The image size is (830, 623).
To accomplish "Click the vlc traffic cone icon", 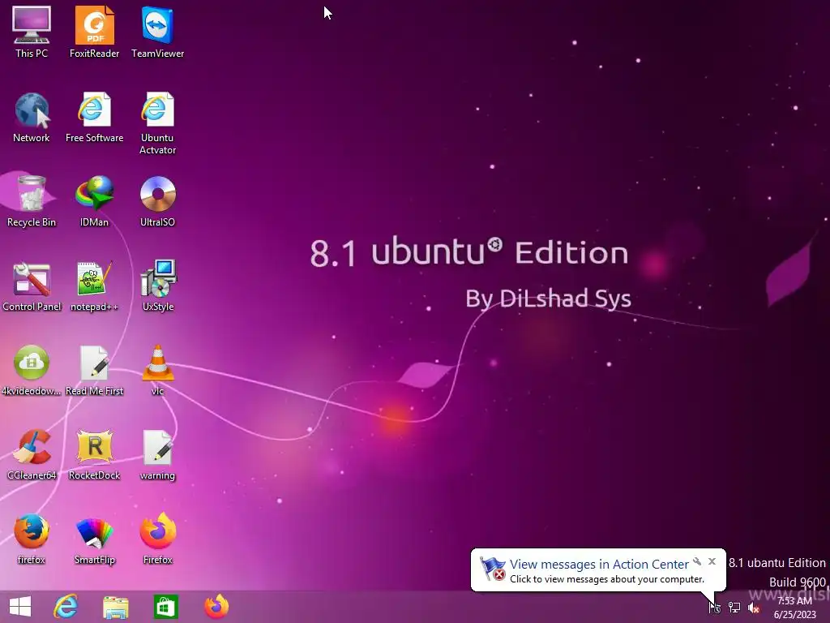I will (157, 370).
